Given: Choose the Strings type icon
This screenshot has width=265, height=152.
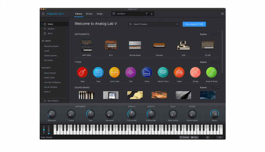Looking at the screenshot, I should 195,72.
